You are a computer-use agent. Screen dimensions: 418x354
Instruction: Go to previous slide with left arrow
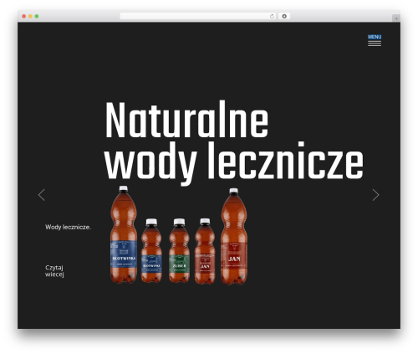(x=42, y=195)
